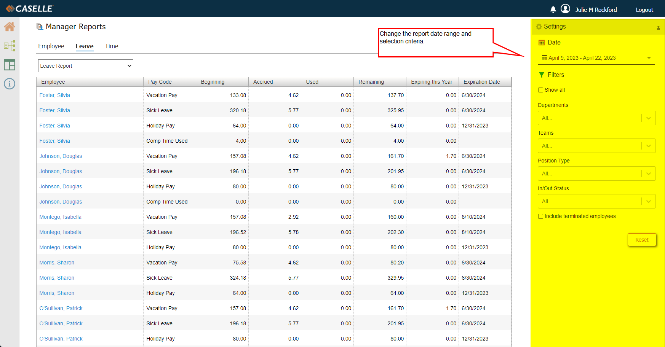Sort by Pay Code column header
665x347 pixels.
(169, 82)
